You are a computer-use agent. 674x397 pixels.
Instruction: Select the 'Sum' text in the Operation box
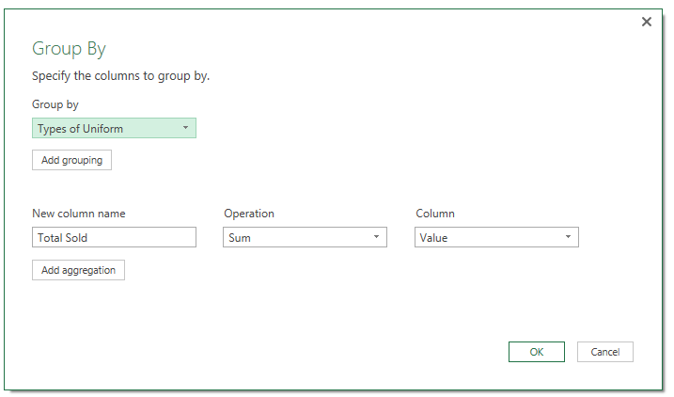[240, 238]
